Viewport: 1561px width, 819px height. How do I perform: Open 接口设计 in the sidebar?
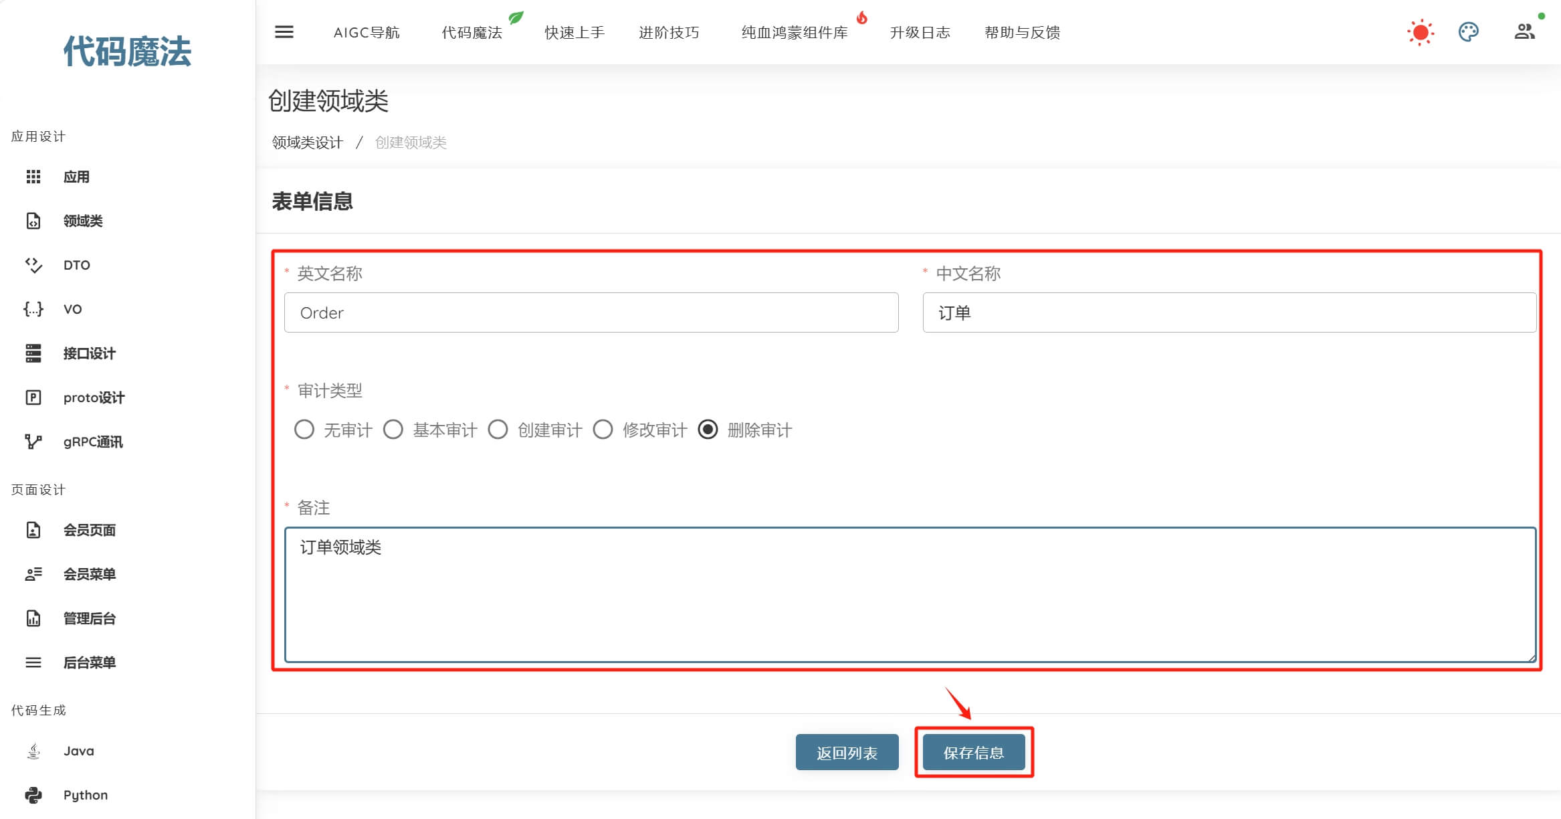point(89,353)
